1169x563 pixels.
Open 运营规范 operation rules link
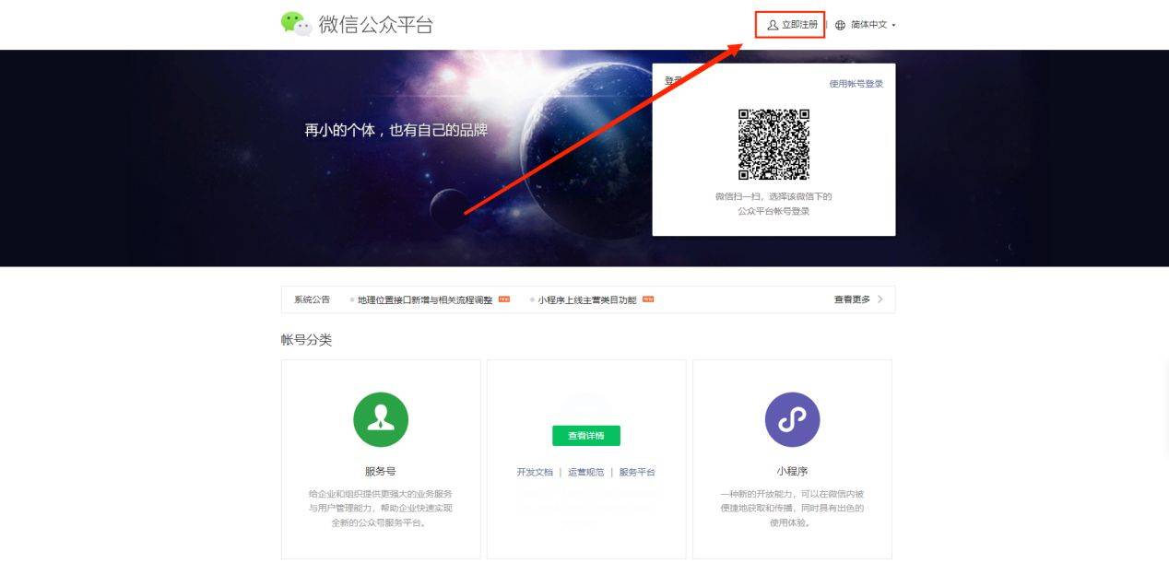586,472
